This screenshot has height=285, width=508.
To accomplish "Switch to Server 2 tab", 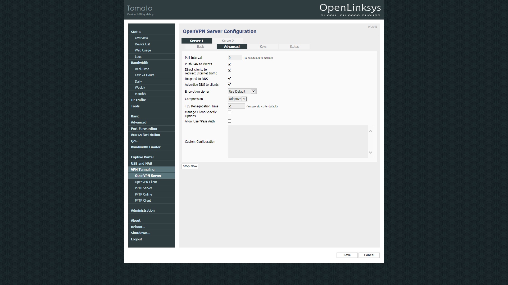I will (228, 41).
